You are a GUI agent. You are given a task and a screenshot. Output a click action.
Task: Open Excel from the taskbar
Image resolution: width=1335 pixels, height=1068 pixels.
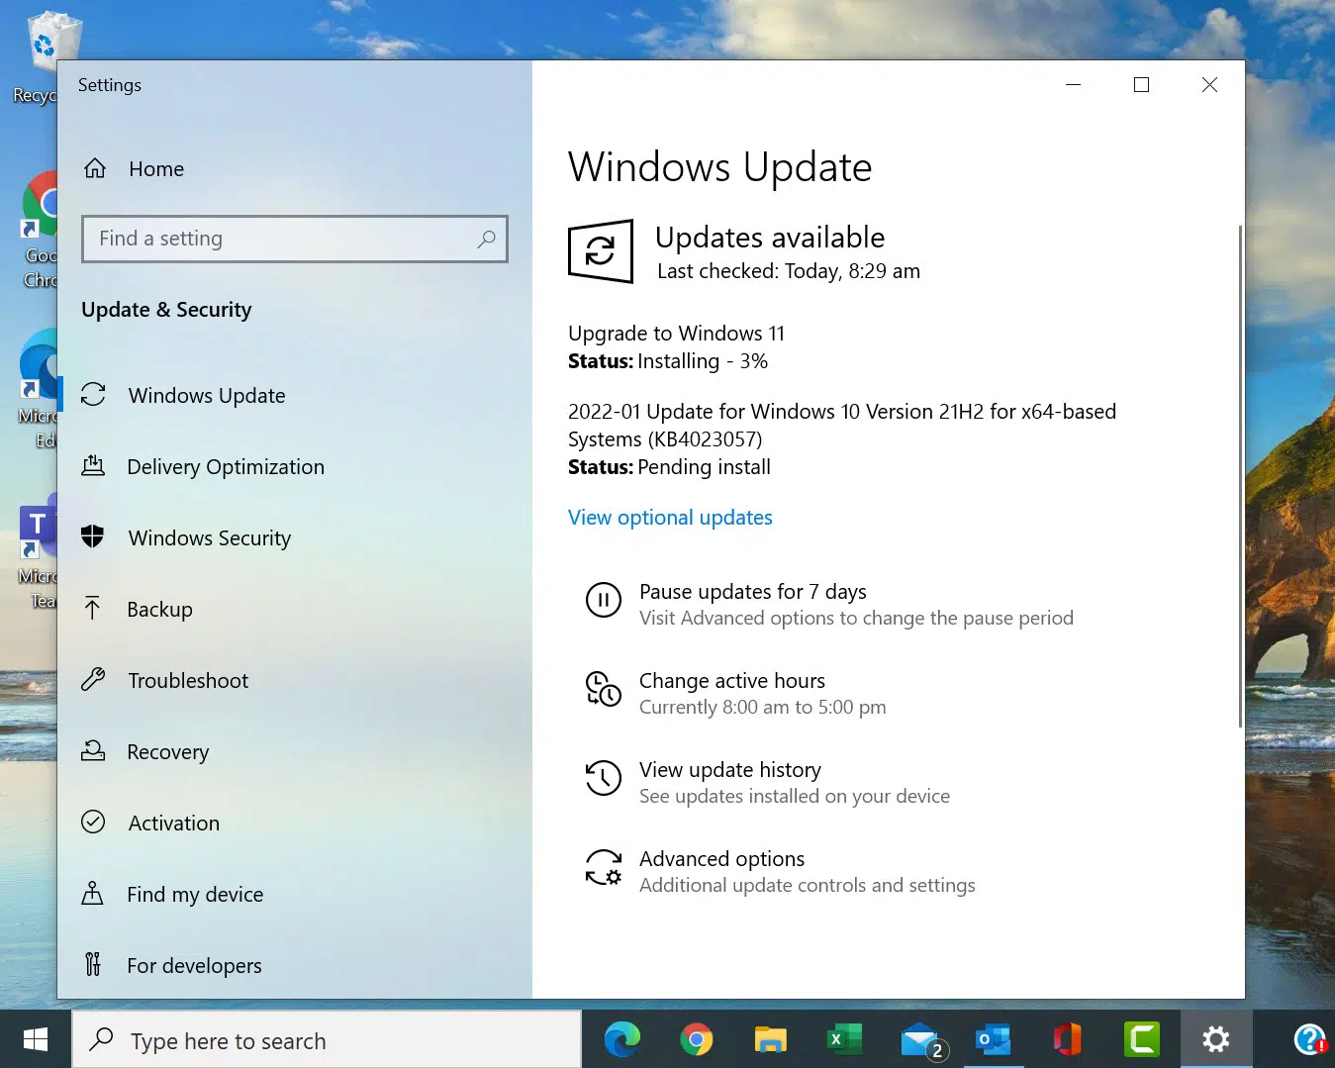click(x=845, y=1039)
